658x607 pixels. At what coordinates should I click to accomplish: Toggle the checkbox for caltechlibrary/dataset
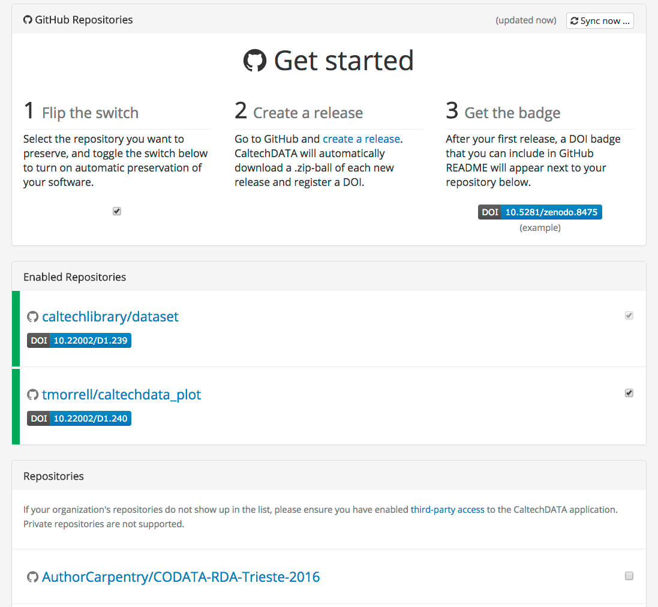point(629,315)
